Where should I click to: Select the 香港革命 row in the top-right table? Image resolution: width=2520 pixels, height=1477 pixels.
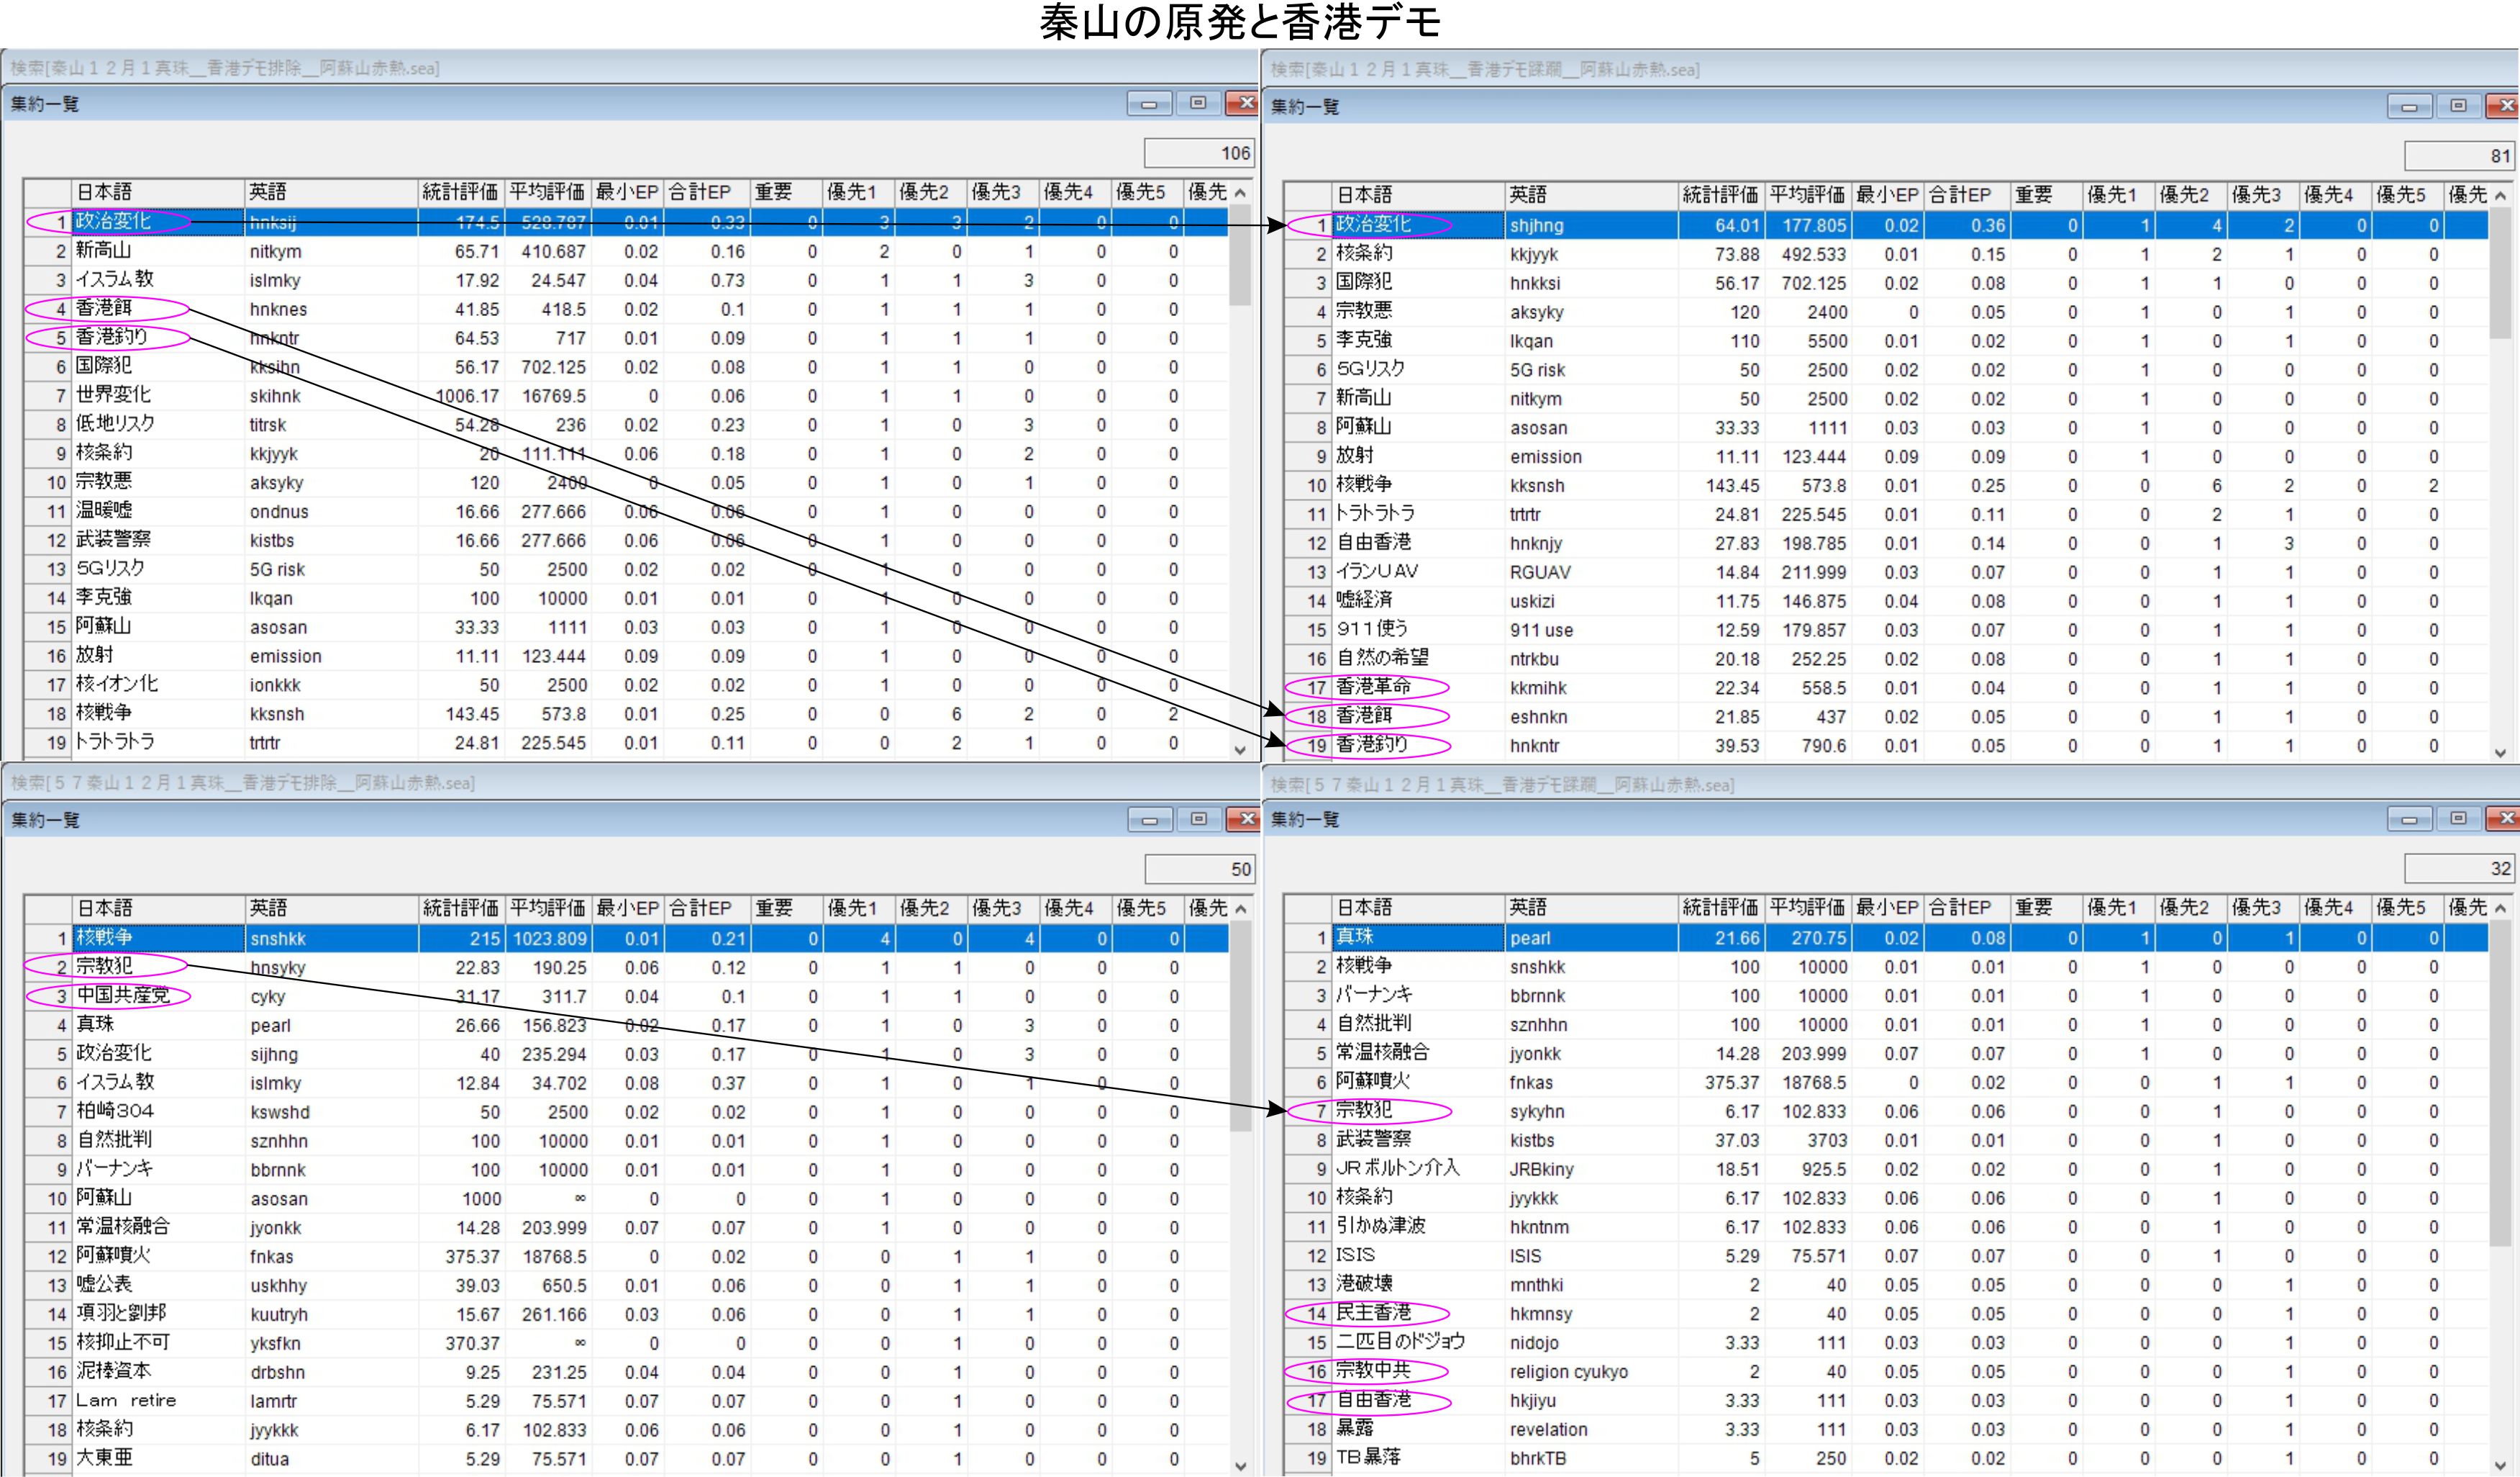pyautogui.click(x=1373, y=687)
